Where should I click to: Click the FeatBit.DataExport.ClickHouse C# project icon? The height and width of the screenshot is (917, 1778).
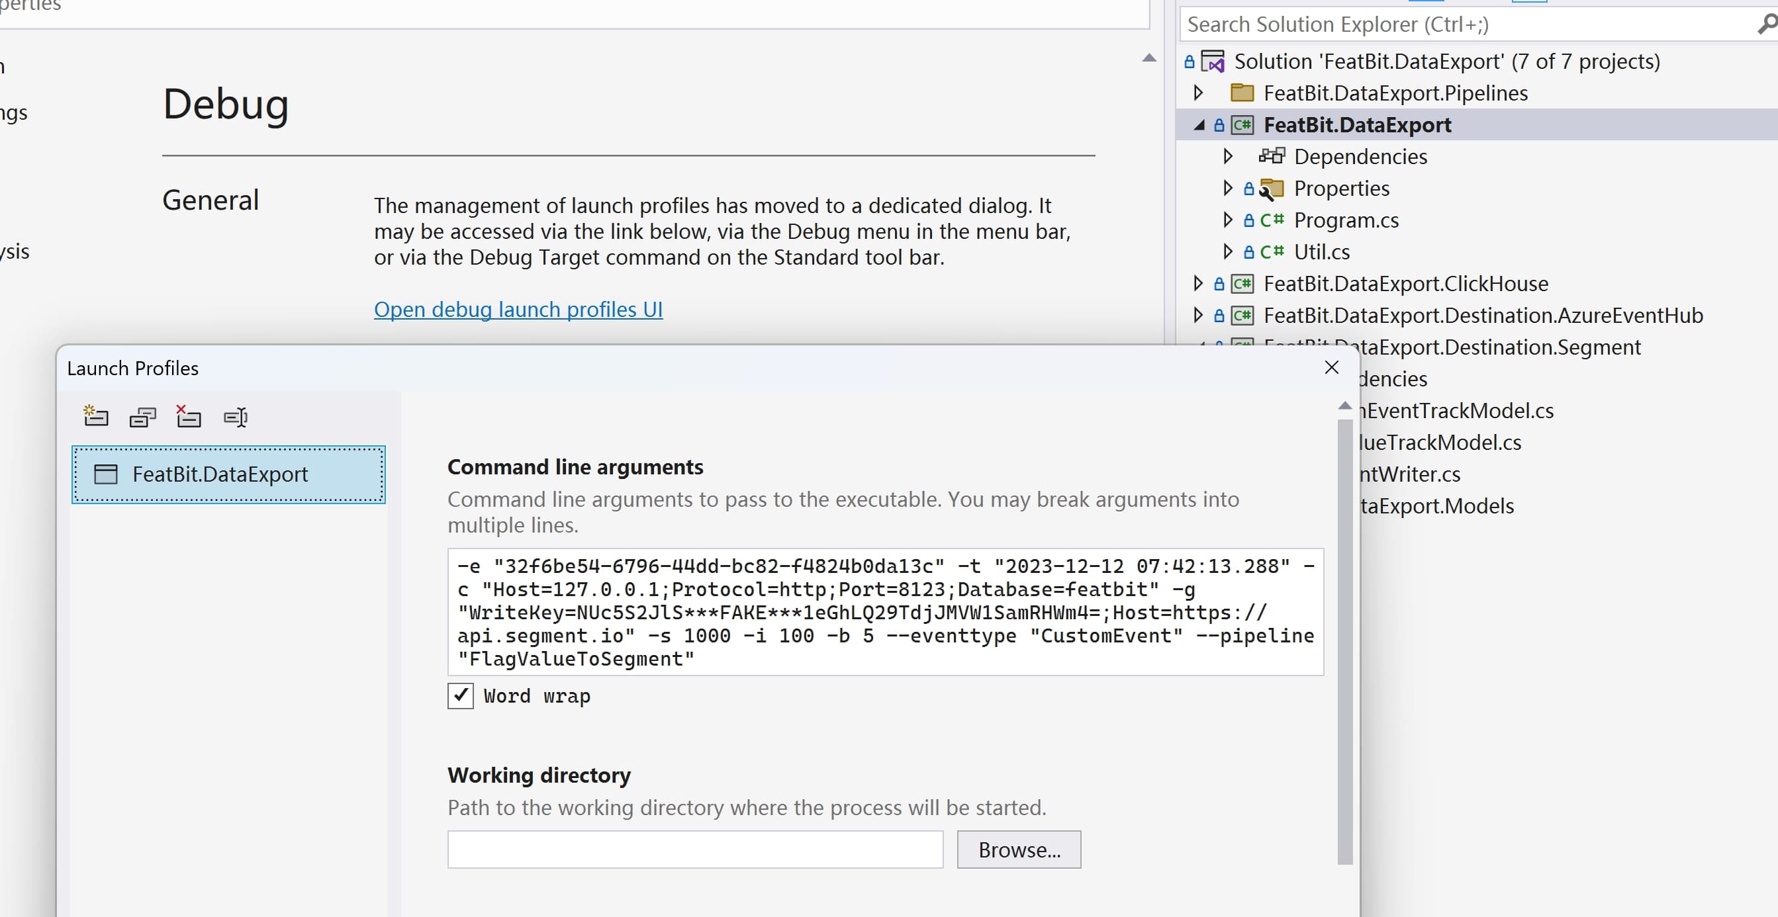pyautogui.click(x=1242, y=284)
